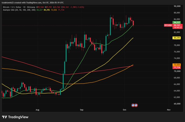Click the 74,000 price axis label

[177, 58]
